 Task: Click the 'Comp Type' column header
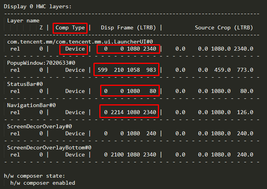pos(70,28)
